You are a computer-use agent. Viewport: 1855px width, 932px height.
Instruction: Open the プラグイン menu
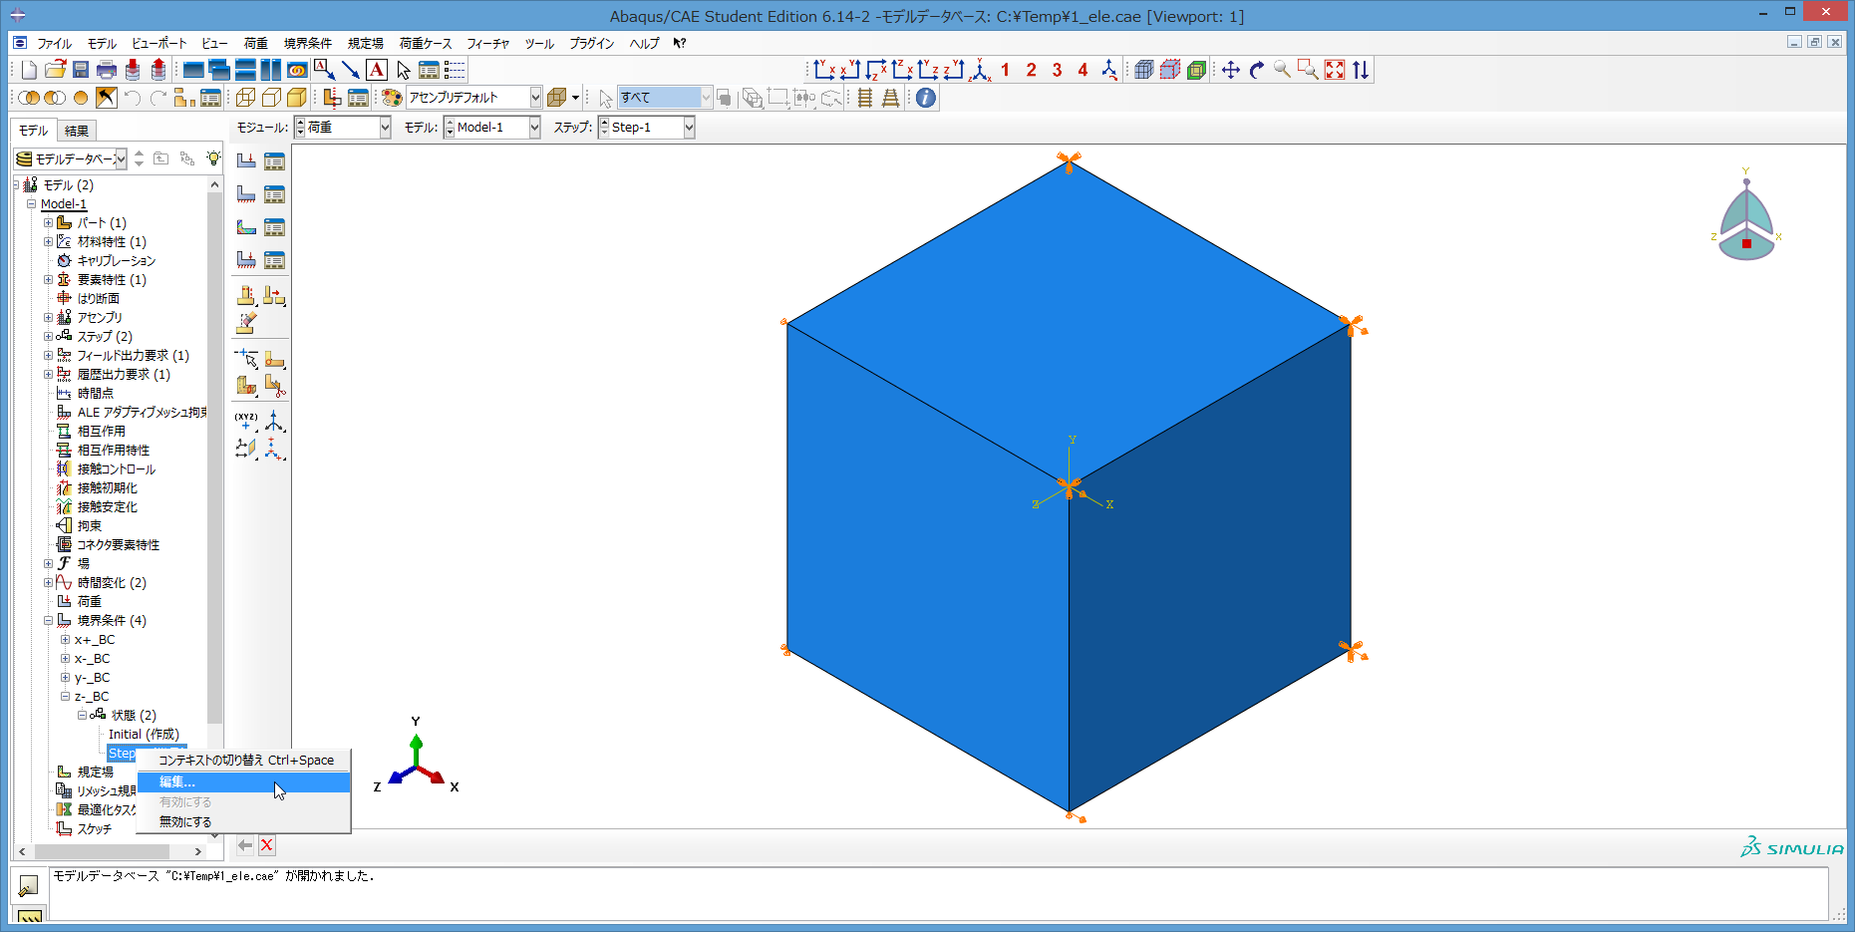[x=592, y=44]
